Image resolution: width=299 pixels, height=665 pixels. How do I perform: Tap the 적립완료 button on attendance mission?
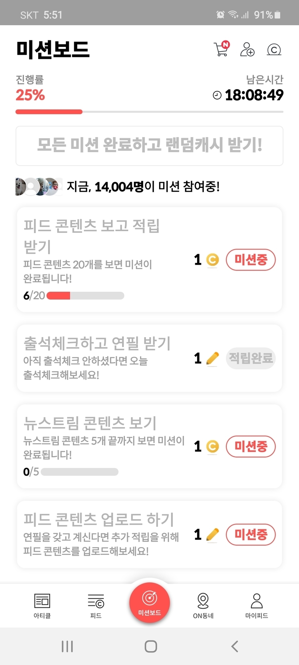click(251, 358)
